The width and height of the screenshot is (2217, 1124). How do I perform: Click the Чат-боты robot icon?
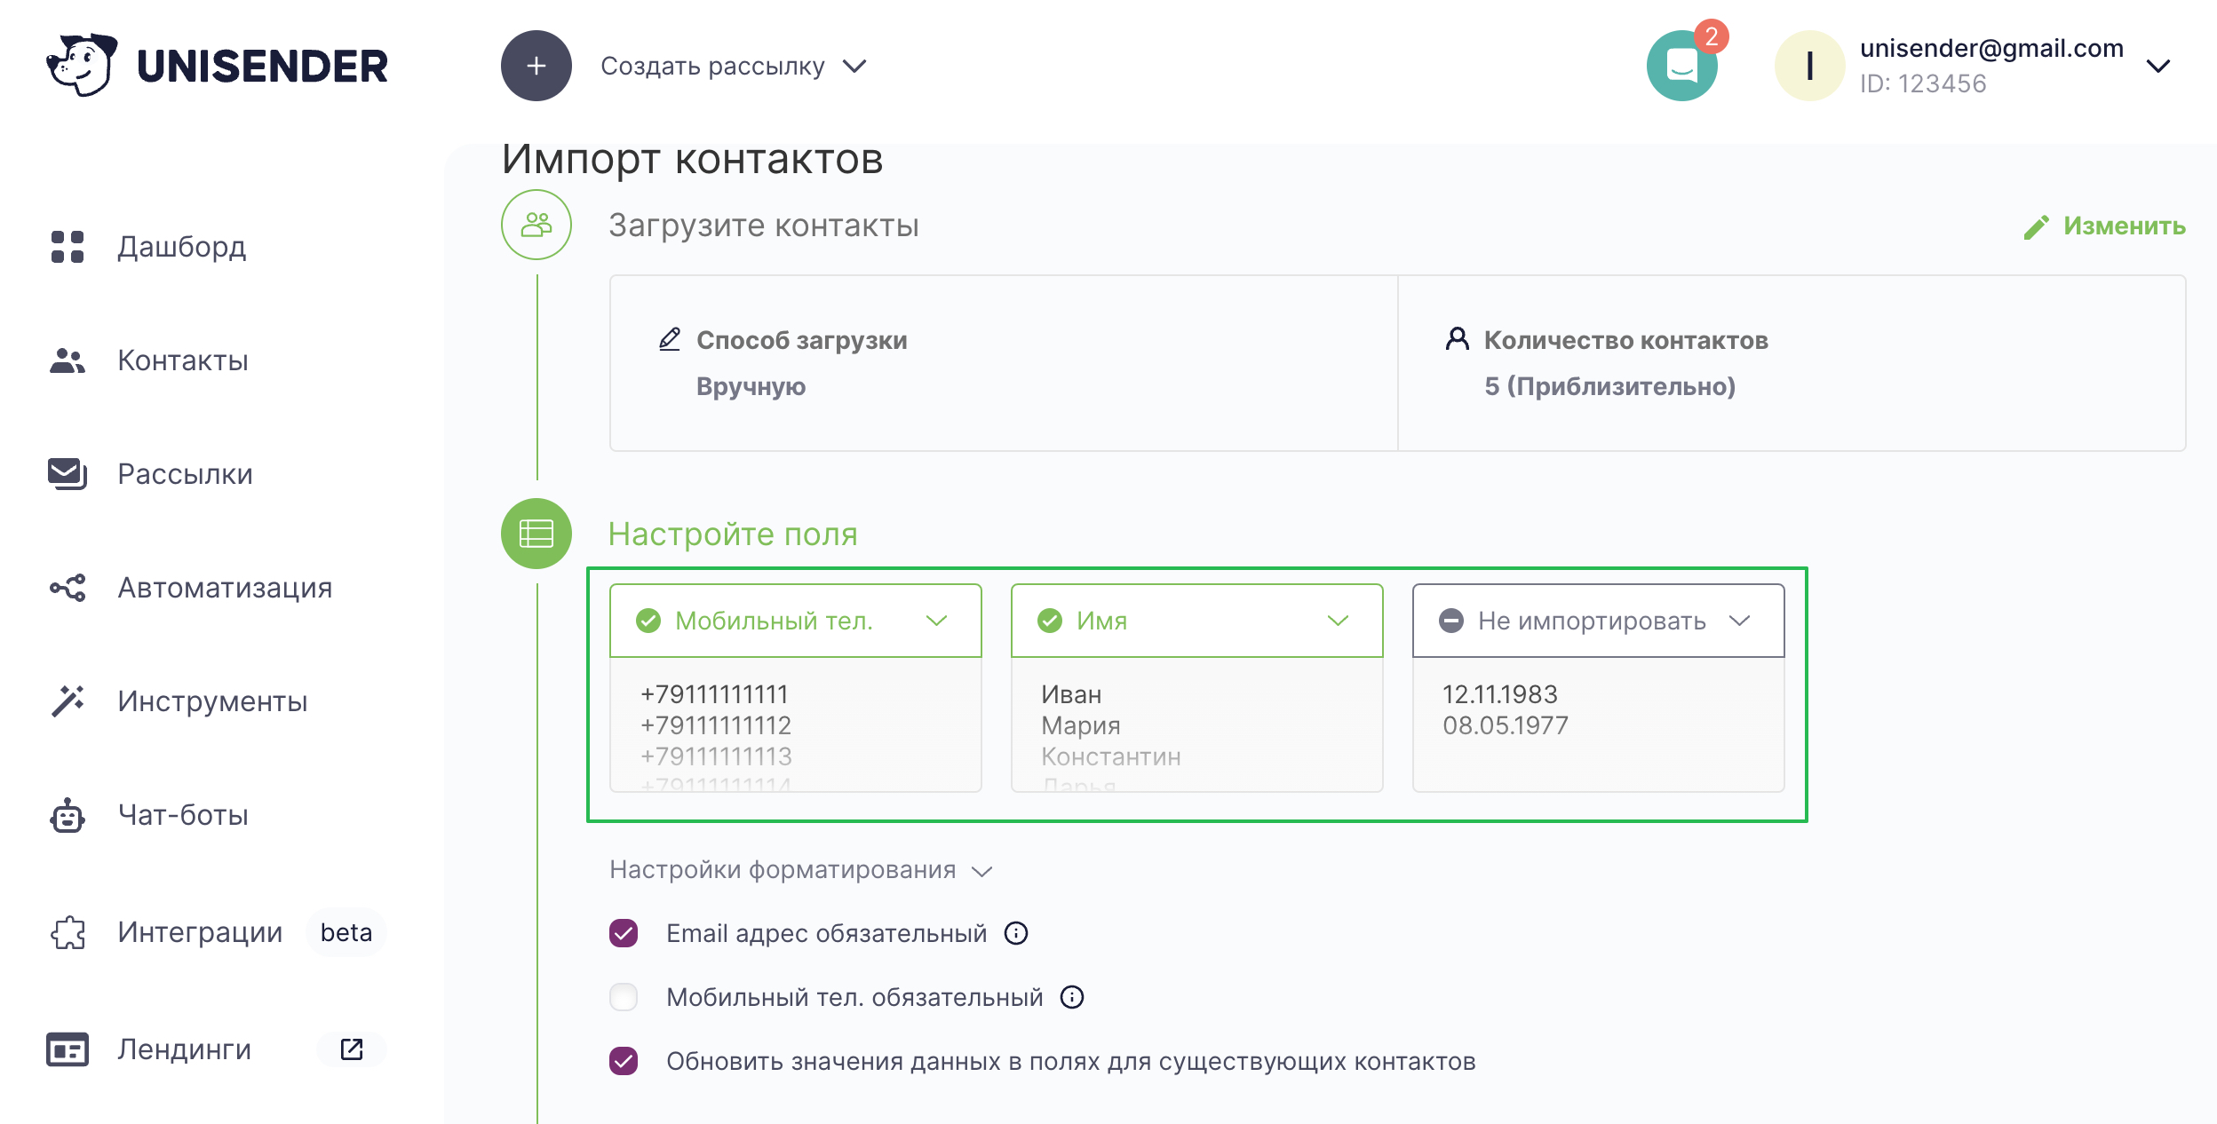tap(68, 815)
